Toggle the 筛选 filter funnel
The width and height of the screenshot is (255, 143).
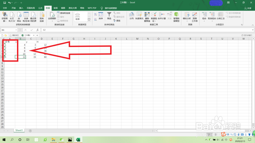109,16
